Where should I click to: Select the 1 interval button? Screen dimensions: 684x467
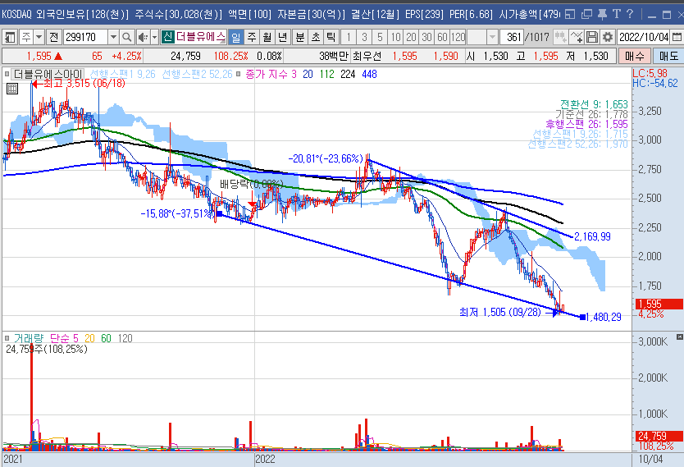tap(349, 37)
